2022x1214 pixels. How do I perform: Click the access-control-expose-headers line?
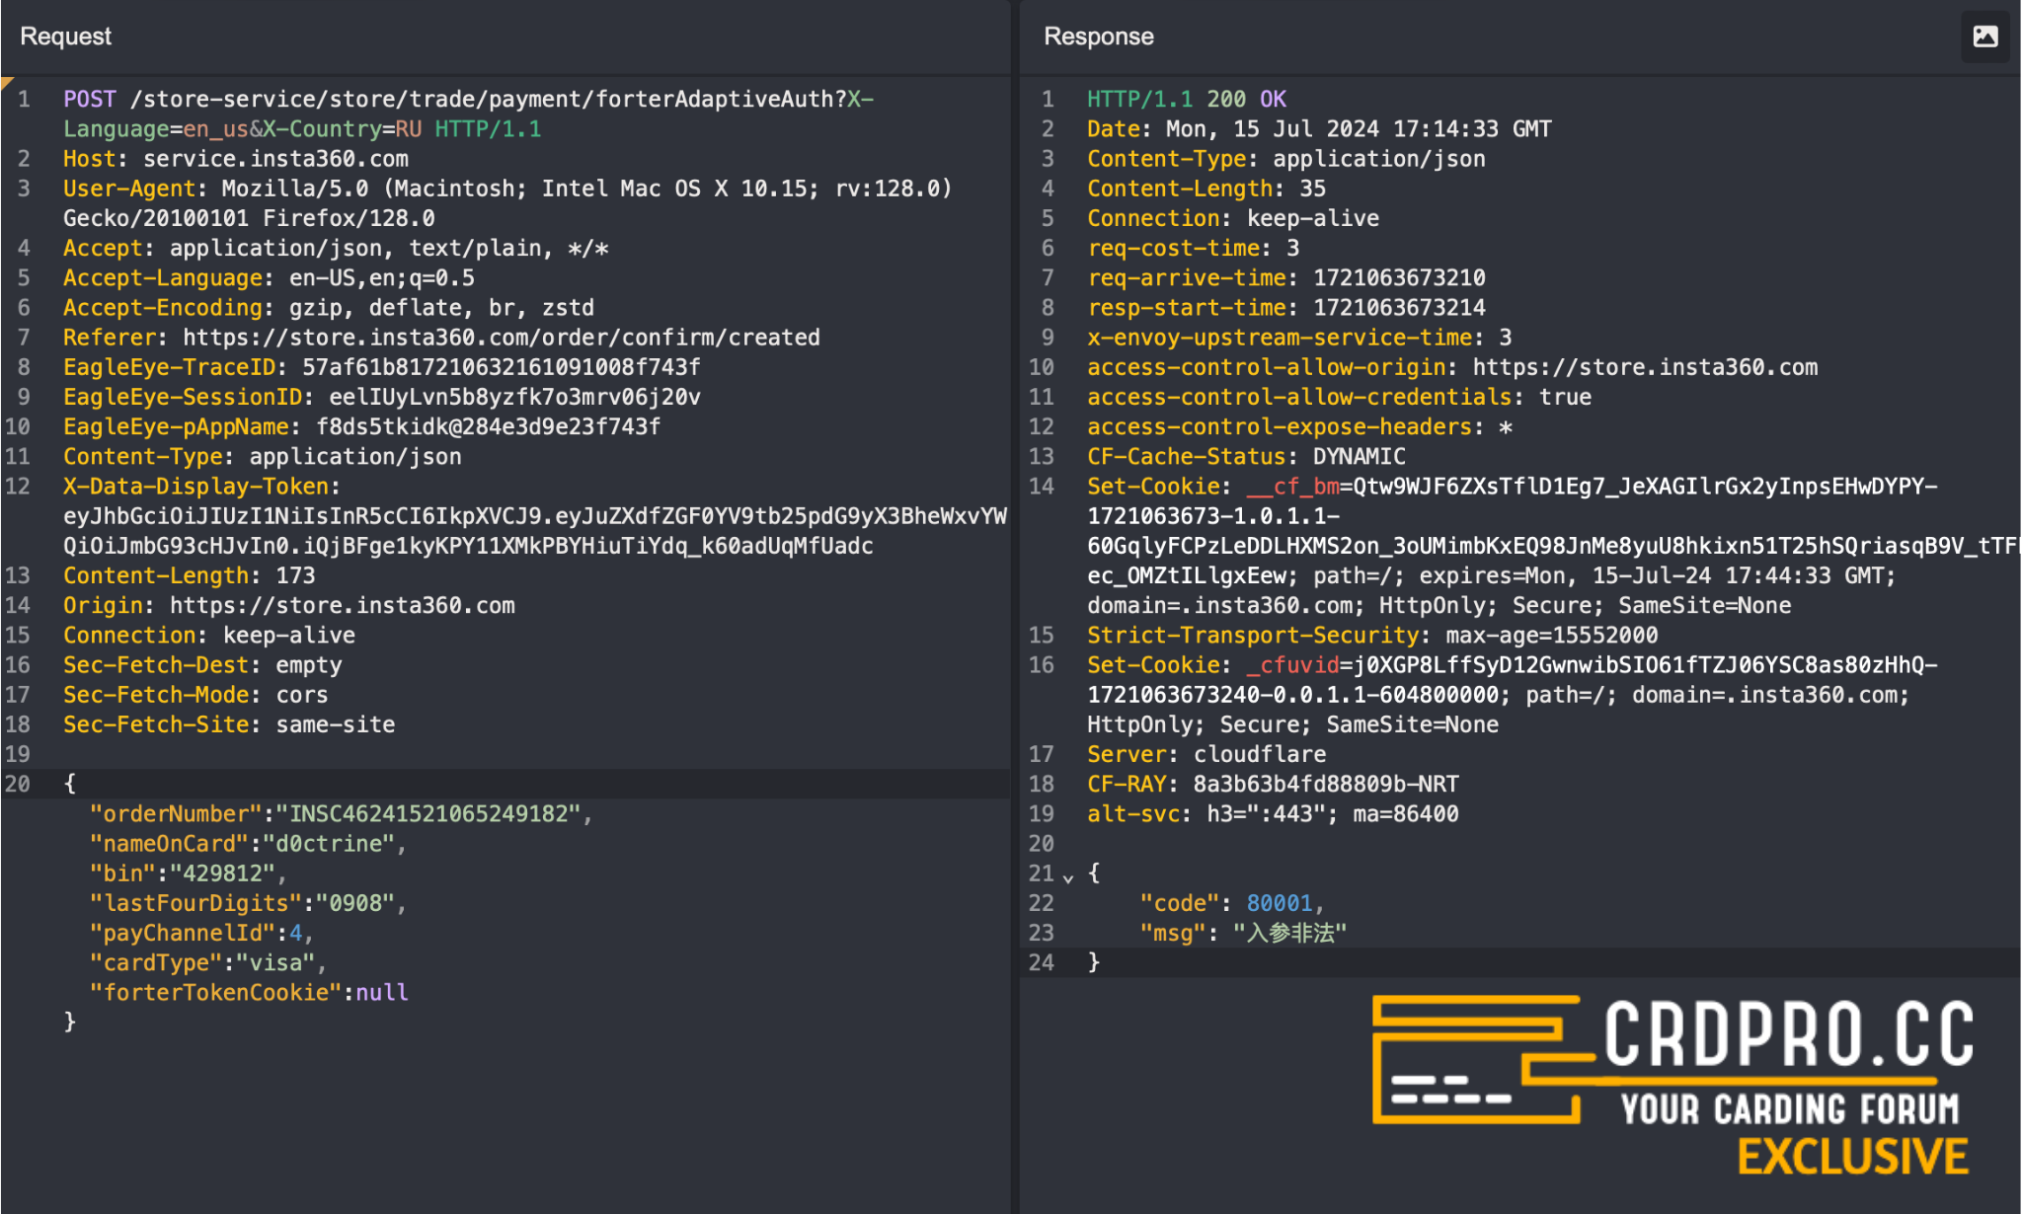[x=1299, y=426]
